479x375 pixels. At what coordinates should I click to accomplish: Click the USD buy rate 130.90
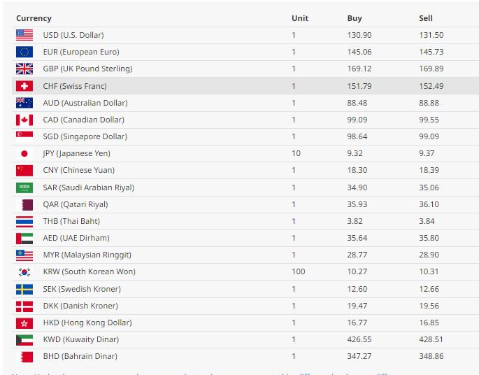[359, 35]
